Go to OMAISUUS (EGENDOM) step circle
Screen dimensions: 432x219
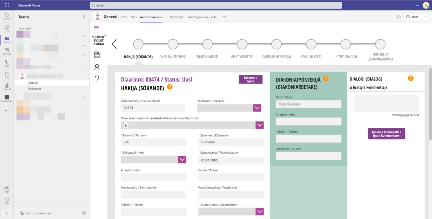coord(276,44)
